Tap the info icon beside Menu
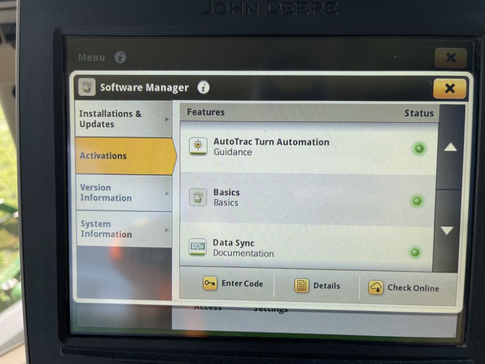 120,57
